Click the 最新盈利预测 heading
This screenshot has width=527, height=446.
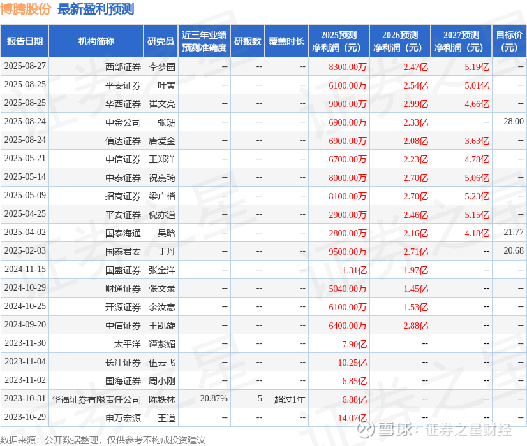pos(96,9)
